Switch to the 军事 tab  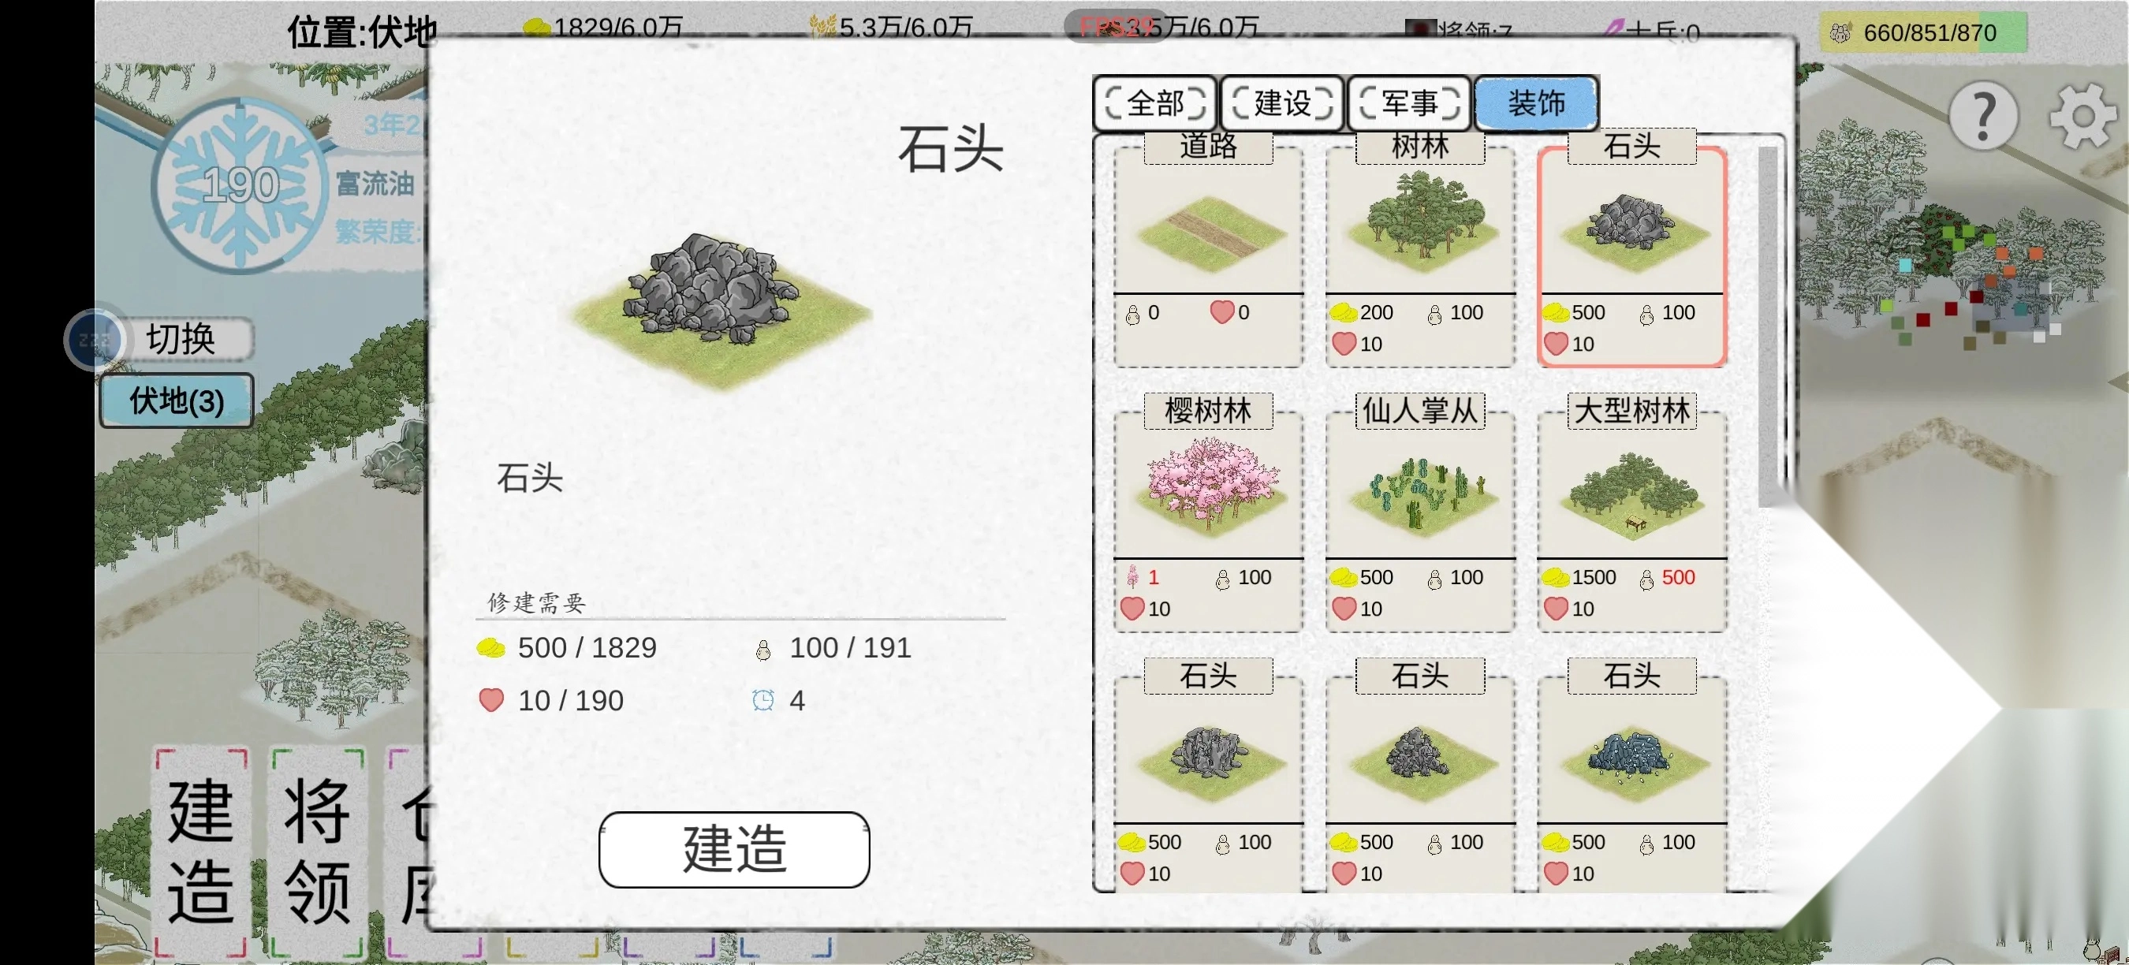pyautogui.click(x=1409, y=104)
